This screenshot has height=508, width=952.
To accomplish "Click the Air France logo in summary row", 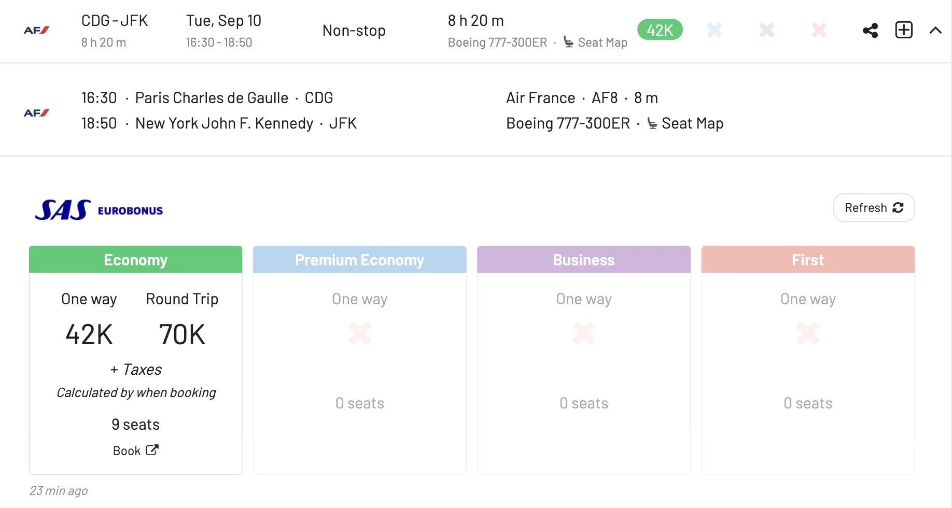I will pos(36,30).
